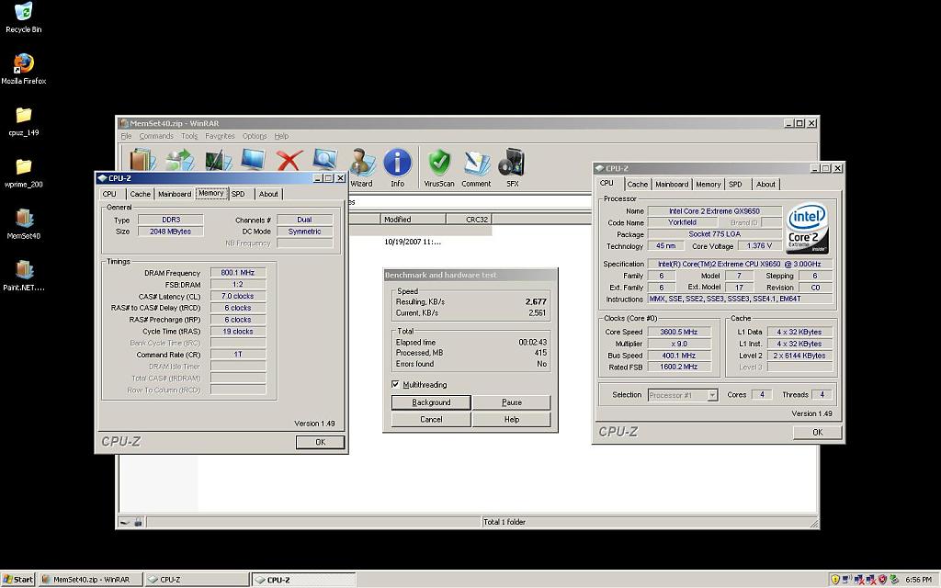
Task: Toggle the Multithreading checkbox
Action: (395, 384)
